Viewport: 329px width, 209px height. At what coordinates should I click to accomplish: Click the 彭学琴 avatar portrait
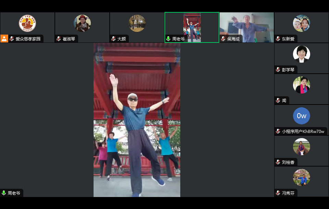302,54
